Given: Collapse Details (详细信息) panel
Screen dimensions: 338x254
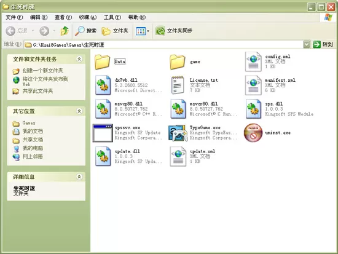Looking at the screenshot, I should click(79, 177).
